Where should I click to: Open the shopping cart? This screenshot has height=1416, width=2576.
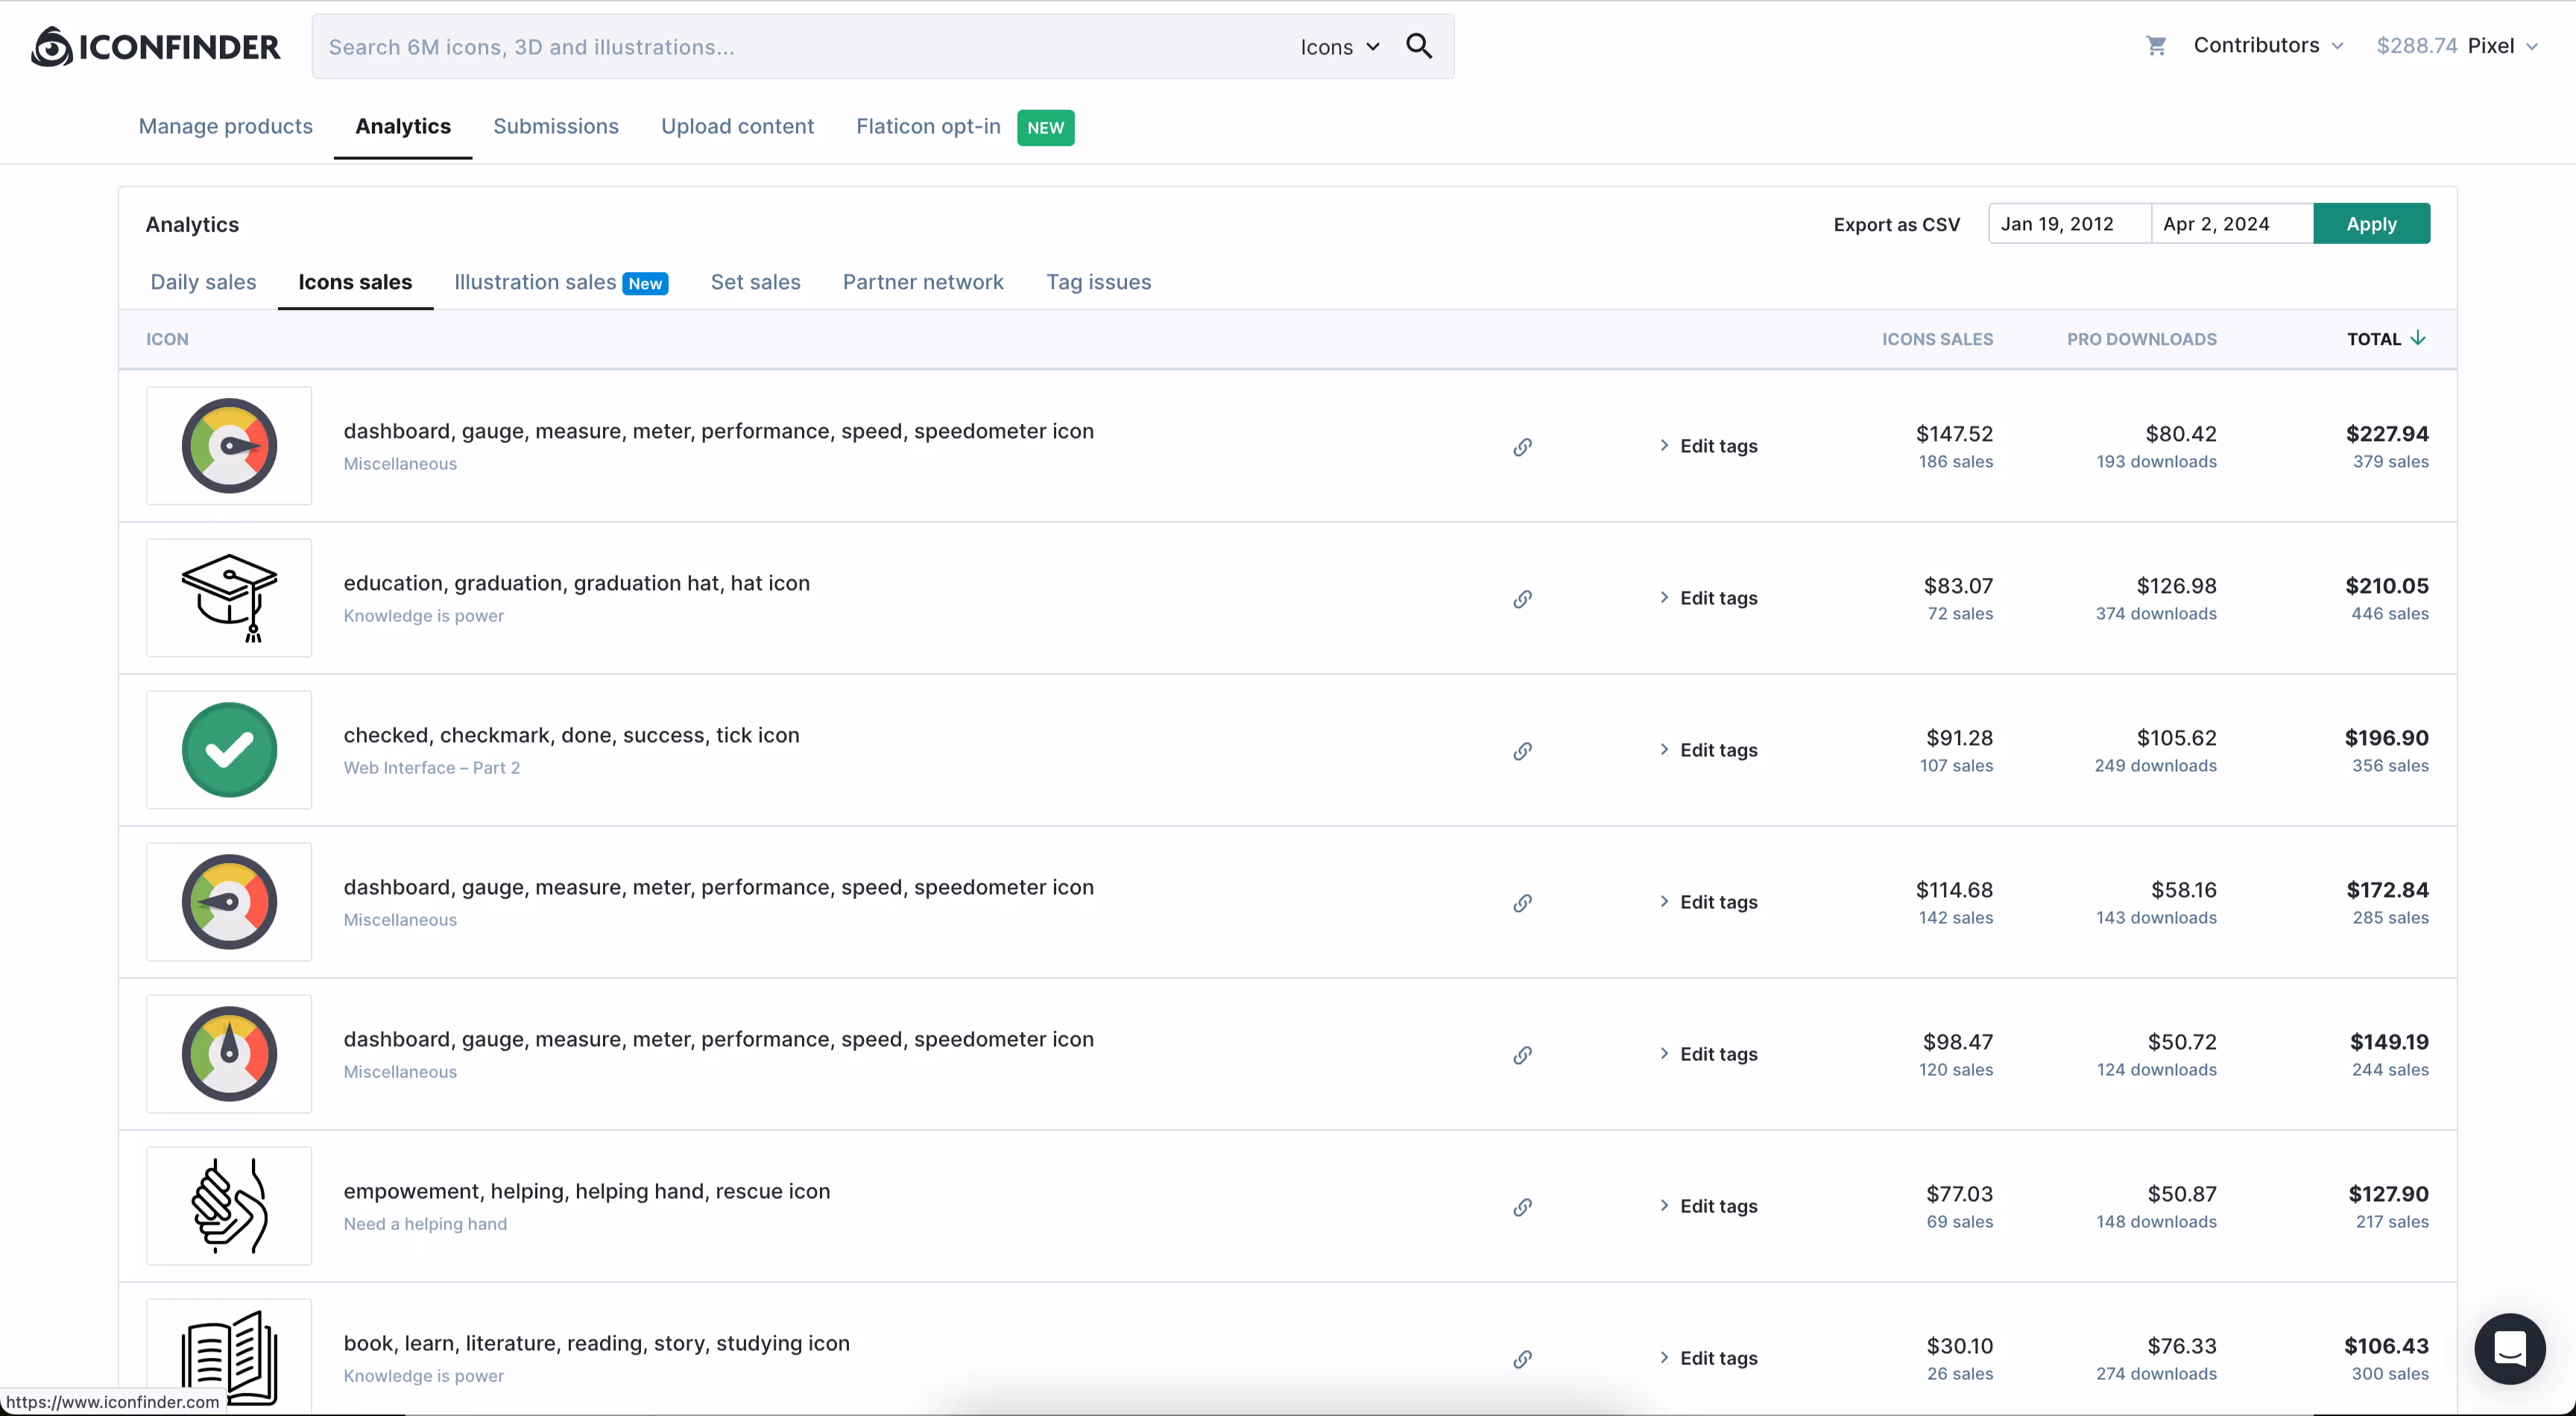coord(2155,46)
